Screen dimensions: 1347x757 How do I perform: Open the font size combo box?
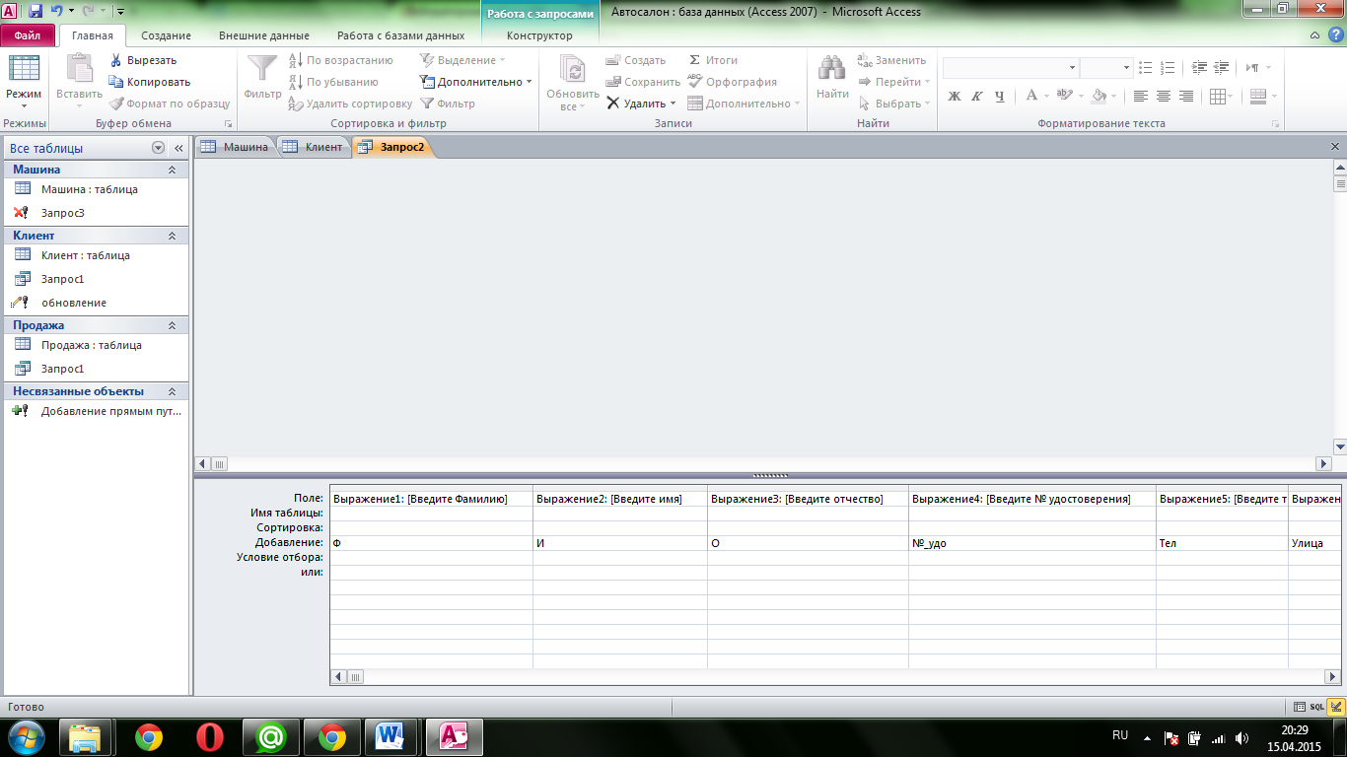coord(1106,67)
